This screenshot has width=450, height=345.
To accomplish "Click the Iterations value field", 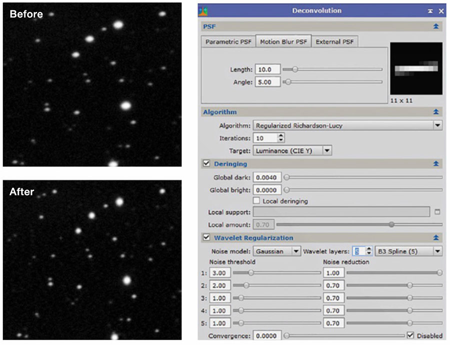I will (x=265, y=138).
